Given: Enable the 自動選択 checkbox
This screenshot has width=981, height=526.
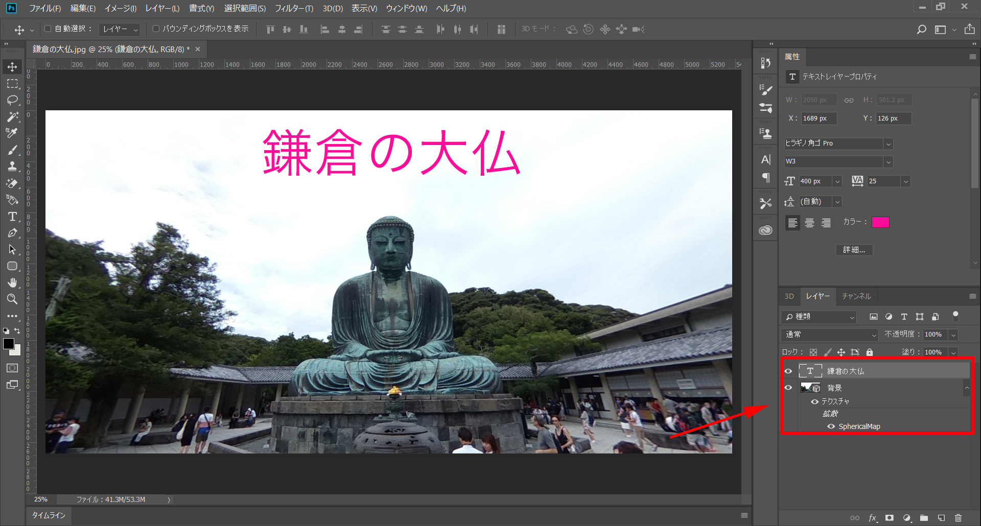Looking at the screenshot, I should tap(46, 28).
